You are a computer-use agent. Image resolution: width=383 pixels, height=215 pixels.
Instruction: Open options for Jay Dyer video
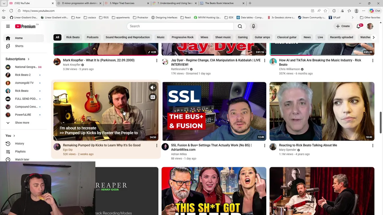click(x=265, y=60)
